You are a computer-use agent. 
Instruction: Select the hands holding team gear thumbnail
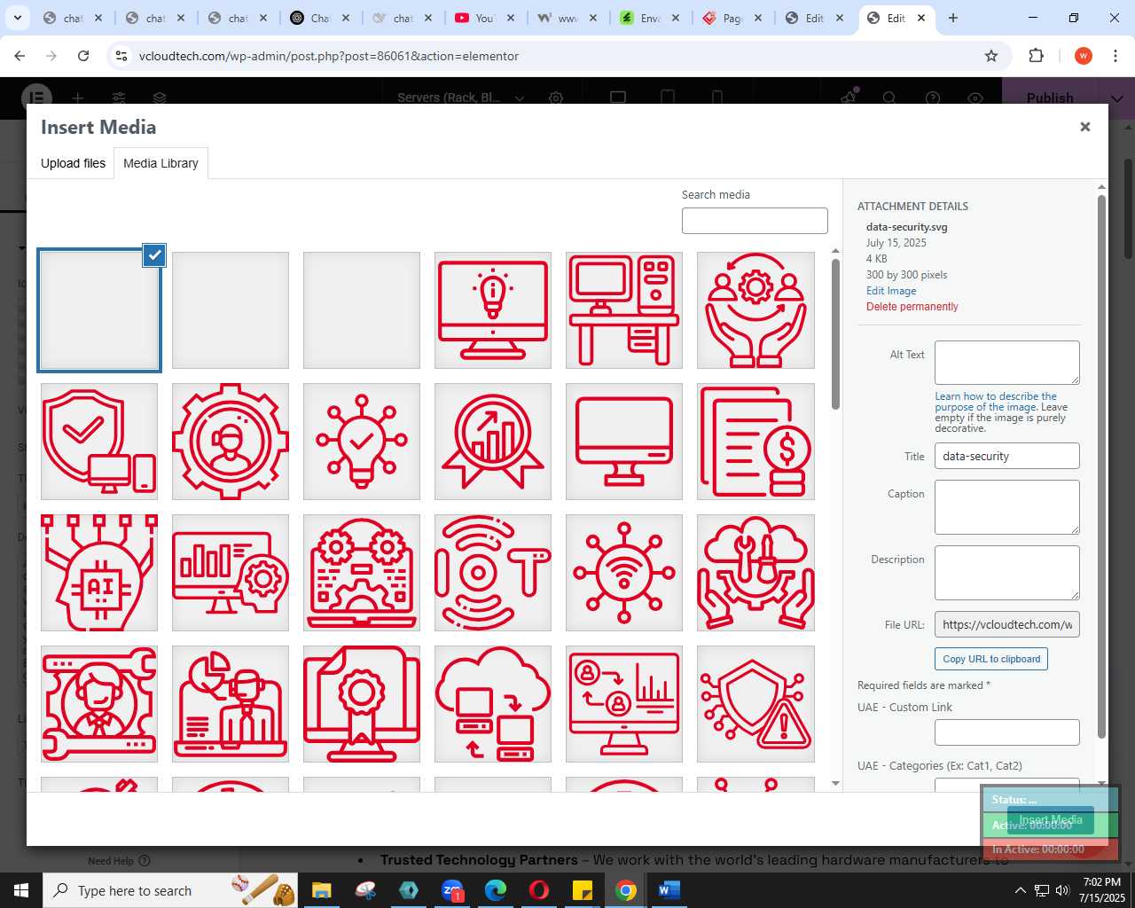755,310
